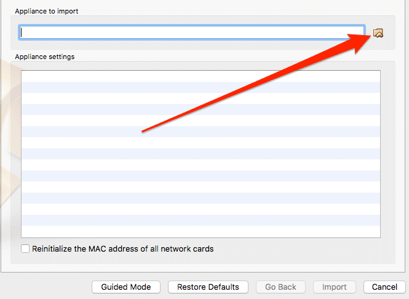Switch to Guided Mode

126,287
